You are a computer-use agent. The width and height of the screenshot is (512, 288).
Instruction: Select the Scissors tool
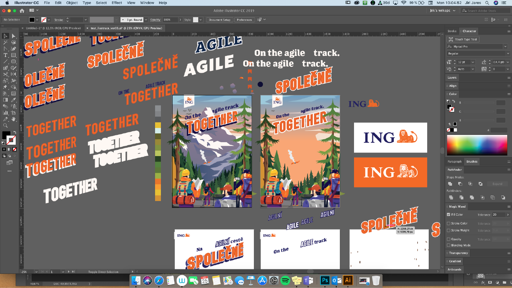click(x=5, y=74)
